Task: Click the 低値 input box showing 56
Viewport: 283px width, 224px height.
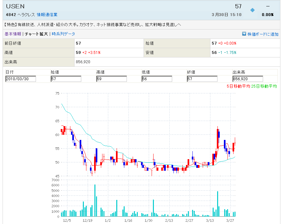Action: 157,79
